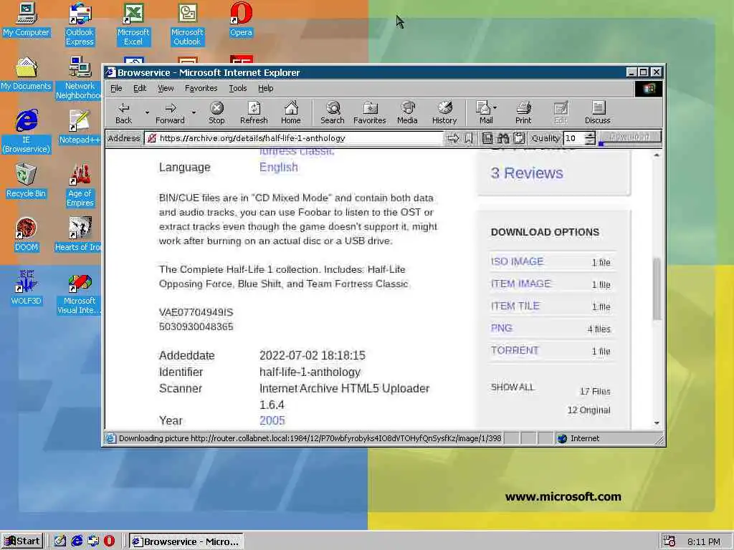Open Notepad++ desktop shortcut
This screenshot has height=550, width=734.
coord(80,127)
